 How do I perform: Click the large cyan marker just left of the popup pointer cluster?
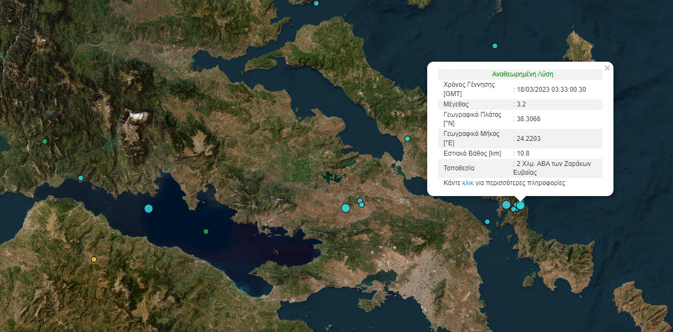tap(506, 205)
